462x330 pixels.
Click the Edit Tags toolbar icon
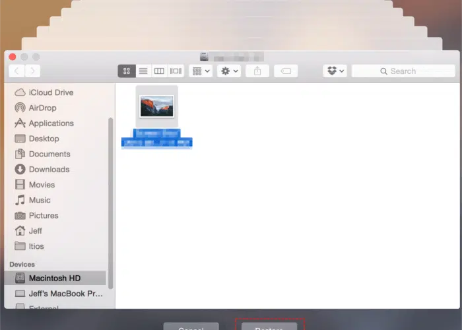[286, 71]
